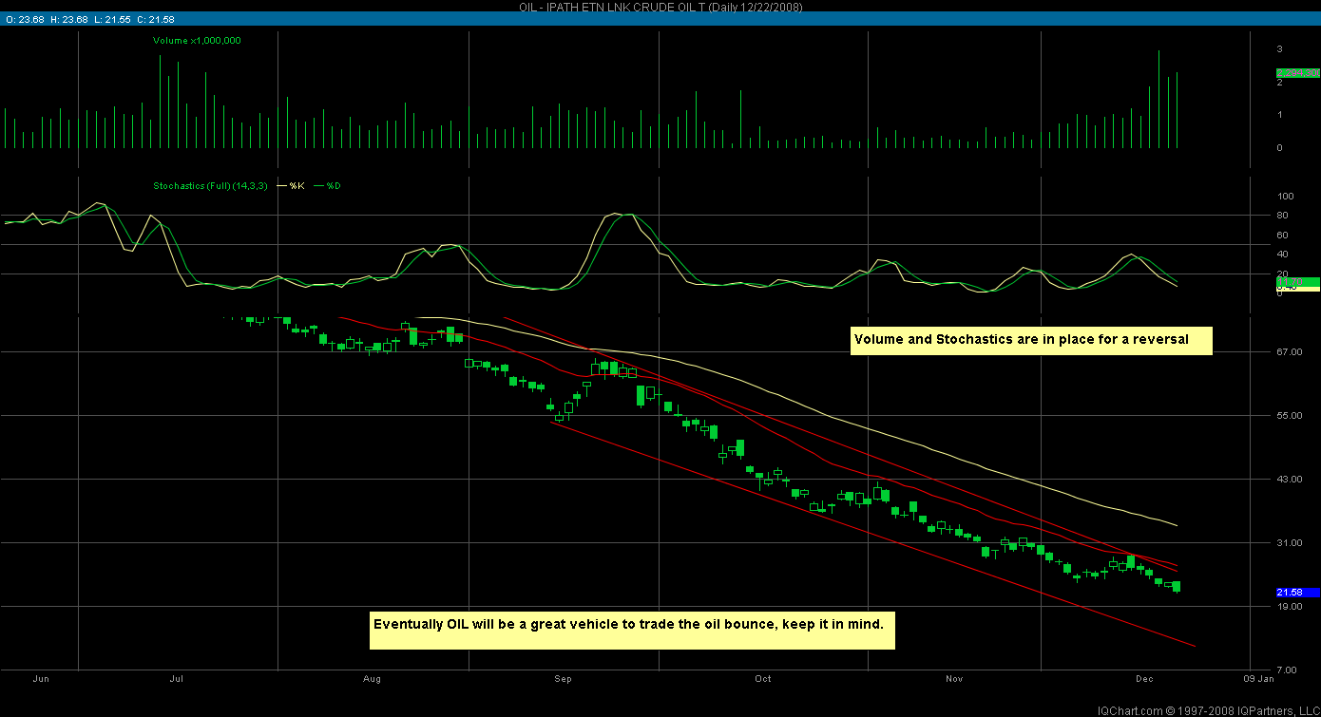Click the 55.00 price axis label
This screenshot has width=1321, height=717.
[1288, 416]
